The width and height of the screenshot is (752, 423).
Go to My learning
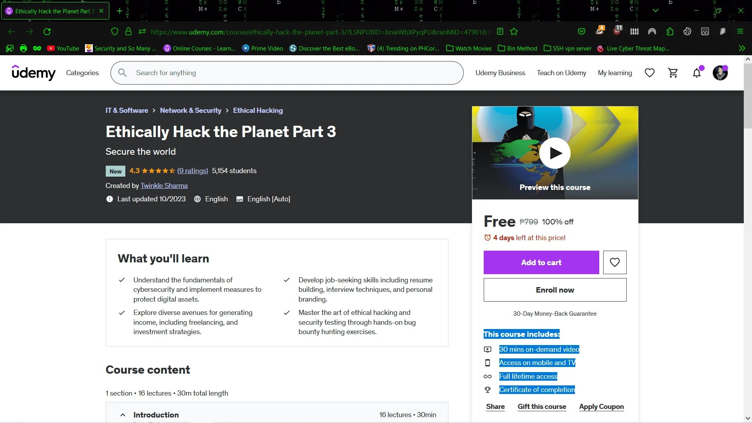[x=615, y=73]
